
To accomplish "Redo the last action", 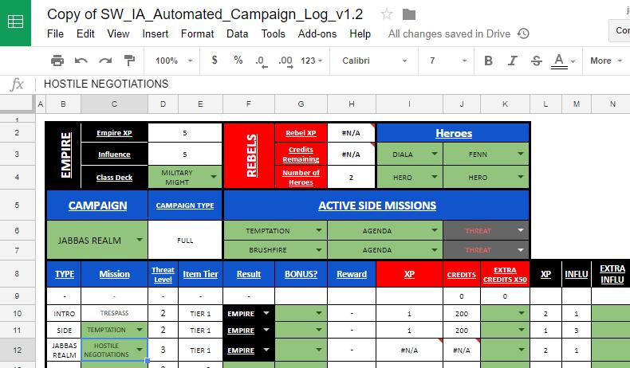I will coord(104,61).
